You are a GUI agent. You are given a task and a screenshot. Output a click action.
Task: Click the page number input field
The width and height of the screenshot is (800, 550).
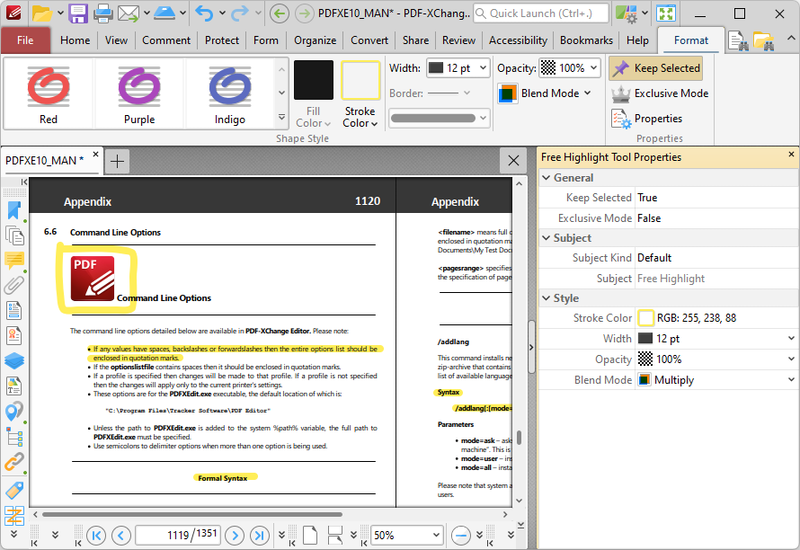178,536
